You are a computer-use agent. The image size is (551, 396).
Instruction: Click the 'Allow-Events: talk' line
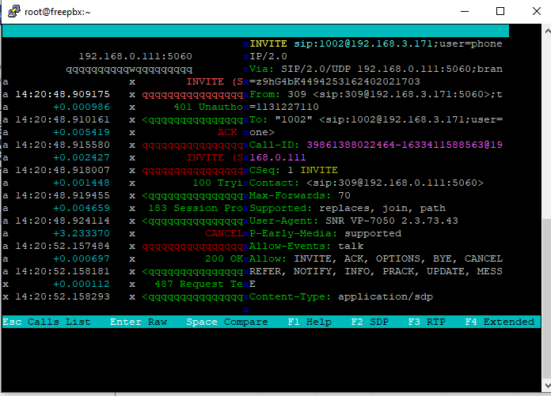(306, 246)
